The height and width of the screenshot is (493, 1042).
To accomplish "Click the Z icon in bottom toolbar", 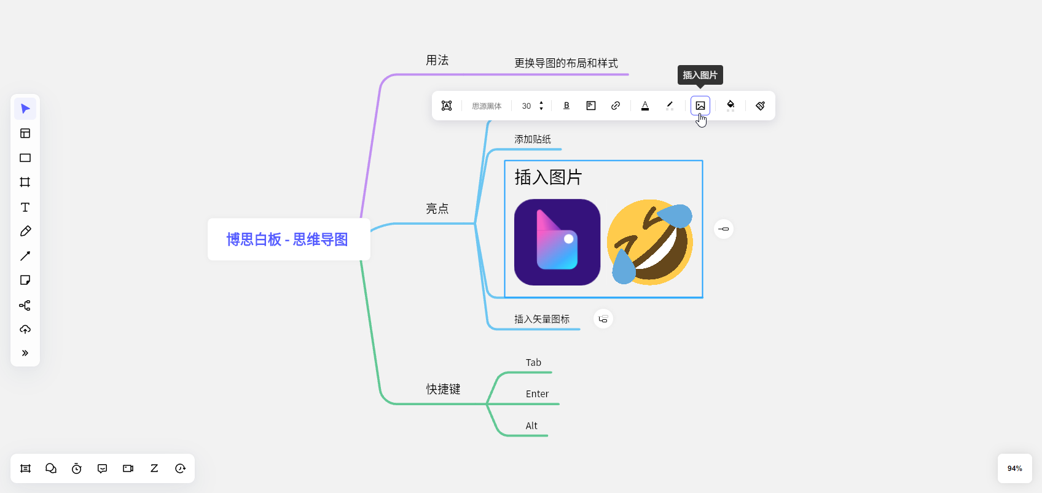I will click(x=154, y=468).
